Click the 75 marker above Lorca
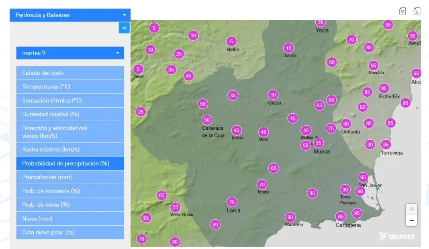 pos(232,202)
